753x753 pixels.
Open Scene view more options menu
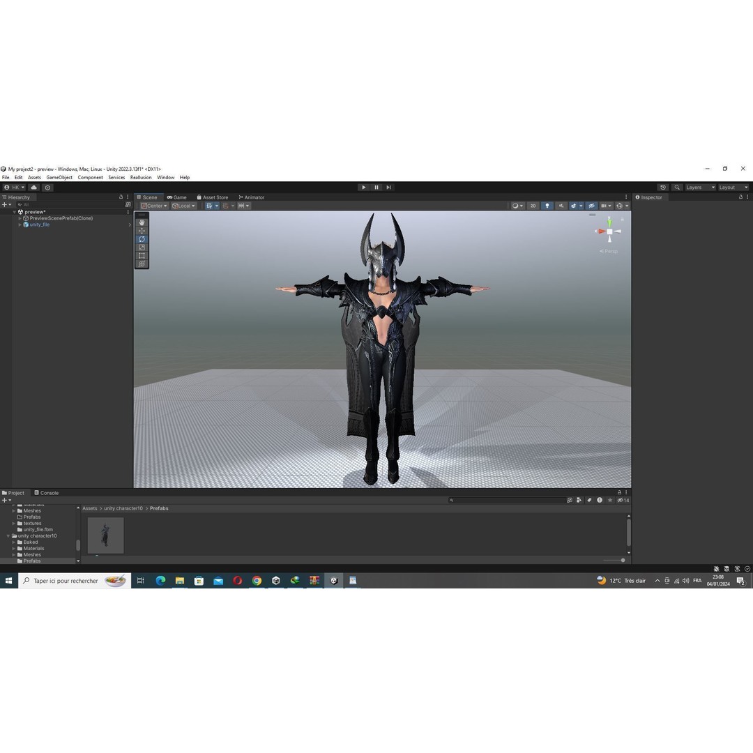coord(625,197)
